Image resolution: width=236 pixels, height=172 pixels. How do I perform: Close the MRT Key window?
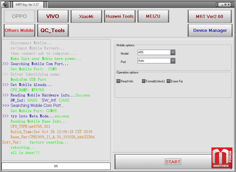[x=228, y=5]
